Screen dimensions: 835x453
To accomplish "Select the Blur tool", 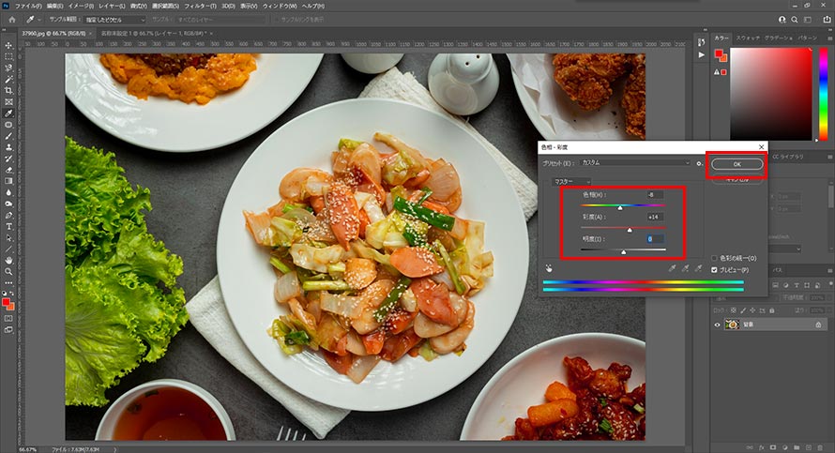I will coord(8,192).
